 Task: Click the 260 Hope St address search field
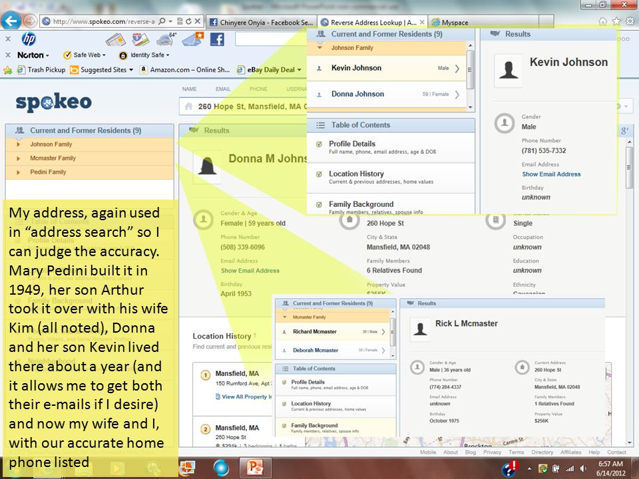click(x=244, y=106)
